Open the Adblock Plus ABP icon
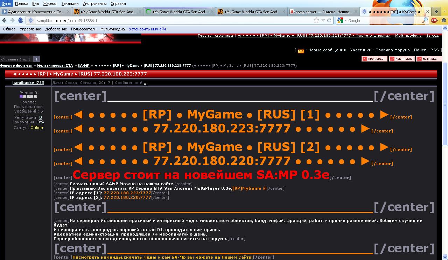448x260 pixels. 434,21
